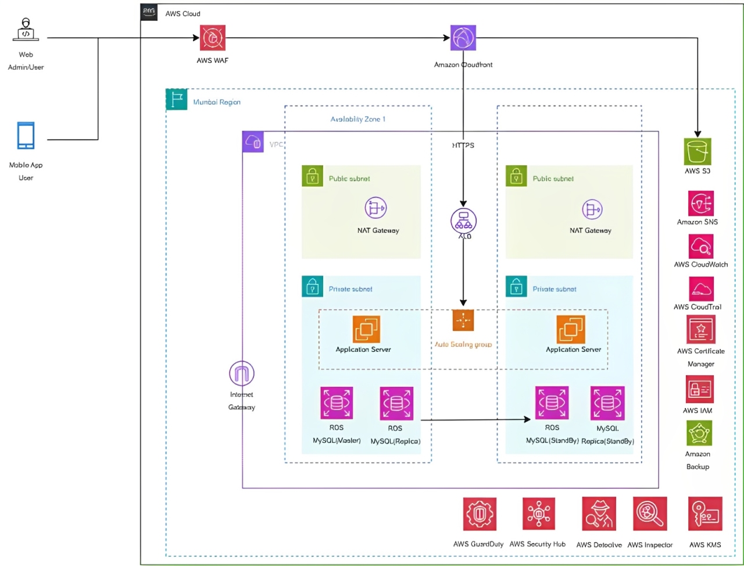Select the Mobile App User icon

(x=26, y=137)
